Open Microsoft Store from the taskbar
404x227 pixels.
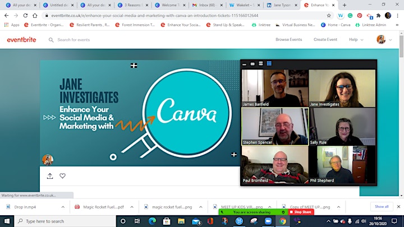(x=167, y=221)
